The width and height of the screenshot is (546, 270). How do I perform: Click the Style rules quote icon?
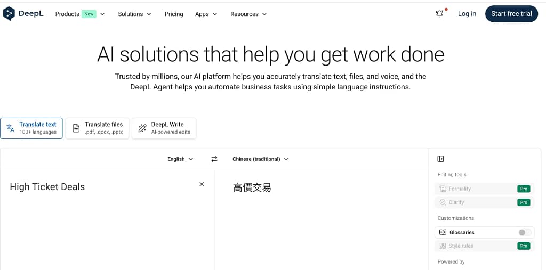(443, 246)
